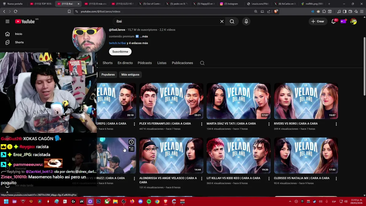Image resolution: width=366 pixels, height=206 pixels.
Task: Click the share page icon in address bar
Action: (269, 11)
